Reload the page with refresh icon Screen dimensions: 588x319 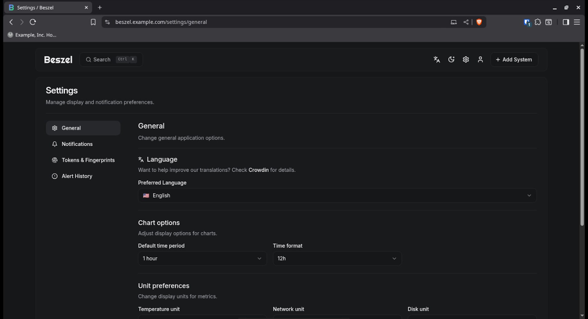33,22
